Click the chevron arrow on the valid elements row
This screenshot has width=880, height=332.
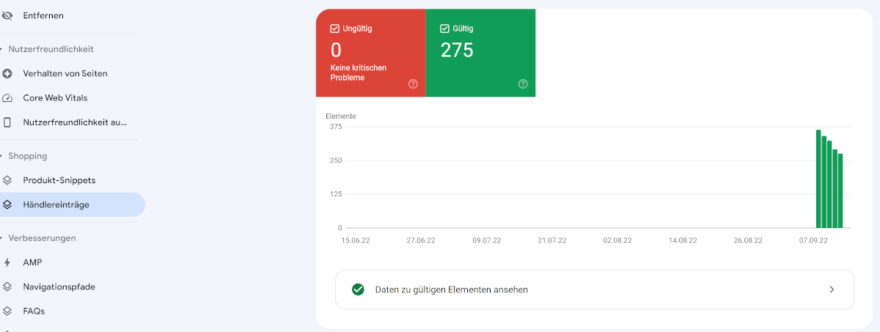coord(832,289)
